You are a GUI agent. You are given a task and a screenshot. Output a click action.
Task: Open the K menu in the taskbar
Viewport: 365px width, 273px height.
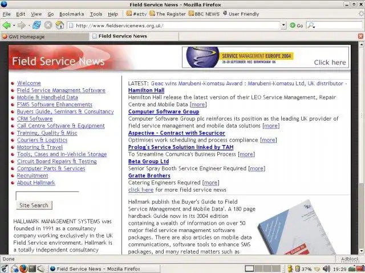pyautogui.click(x=5, y=268)
